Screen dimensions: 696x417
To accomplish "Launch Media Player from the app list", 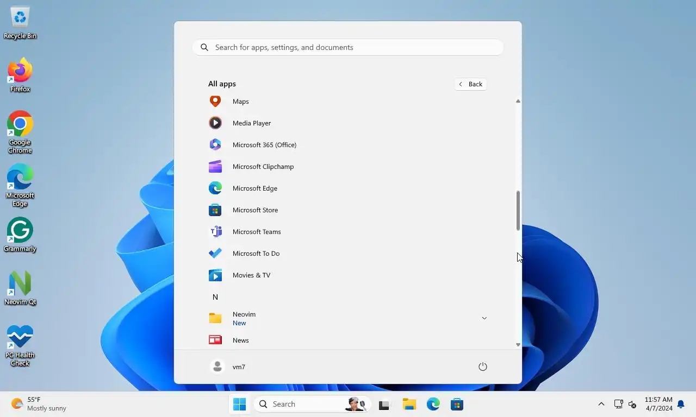I will tap(215, 123).
